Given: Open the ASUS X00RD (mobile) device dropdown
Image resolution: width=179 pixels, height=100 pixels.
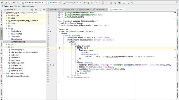Looking at the screenshot, I should click(x=33, y=2).
